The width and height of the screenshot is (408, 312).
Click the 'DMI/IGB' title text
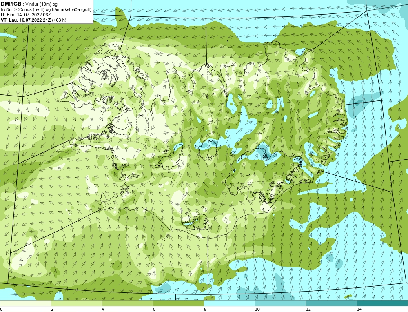click(x=11, y=4)
